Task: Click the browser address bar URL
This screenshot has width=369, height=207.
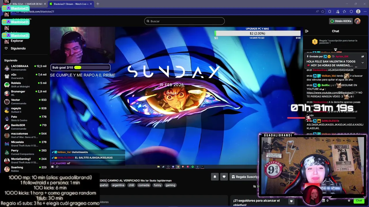Action: [x=37, y=11]
